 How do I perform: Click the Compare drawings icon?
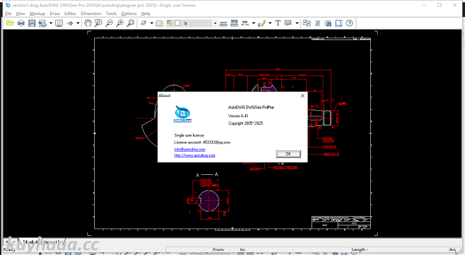coord(307,23)
